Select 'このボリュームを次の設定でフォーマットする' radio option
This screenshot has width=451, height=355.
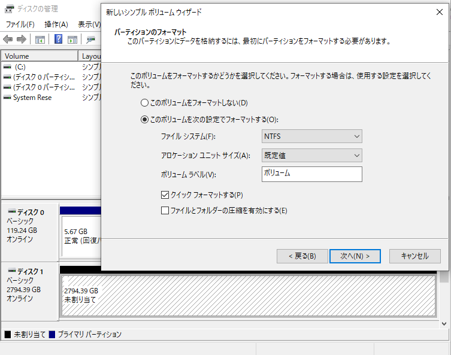pyautogui.click(x=144, y=119)
